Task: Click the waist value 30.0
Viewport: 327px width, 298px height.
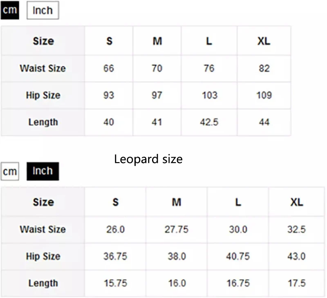Action: click(238, 229)
